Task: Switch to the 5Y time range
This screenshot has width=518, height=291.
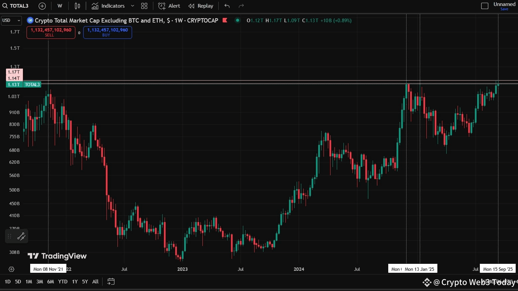Action: 85,282
